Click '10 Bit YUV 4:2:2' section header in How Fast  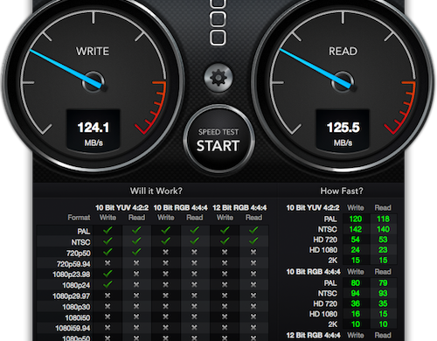[x=313, y=207]
